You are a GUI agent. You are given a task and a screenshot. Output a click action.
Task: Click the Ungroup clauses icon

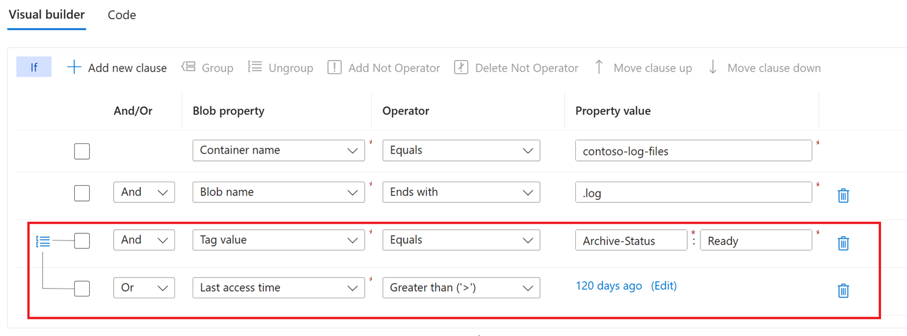point(255,67)
